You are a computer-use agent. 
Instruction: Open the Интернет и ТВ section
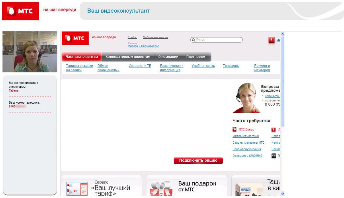(140, 66)
